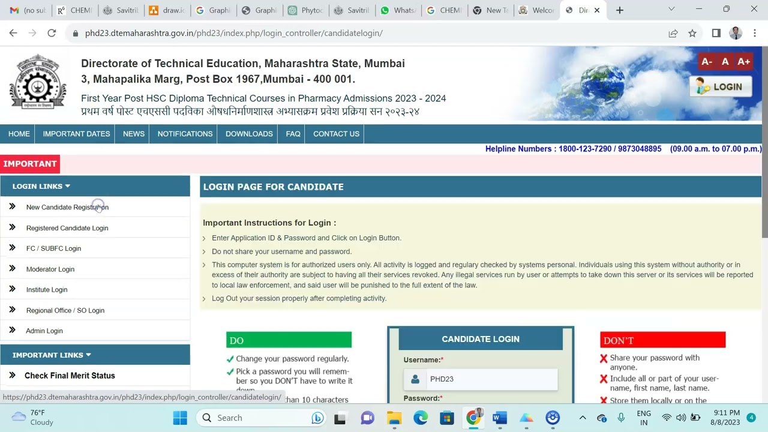The image size is (768, 432).
Task: Switch to the WhatsApp tab
Action: 398,10
